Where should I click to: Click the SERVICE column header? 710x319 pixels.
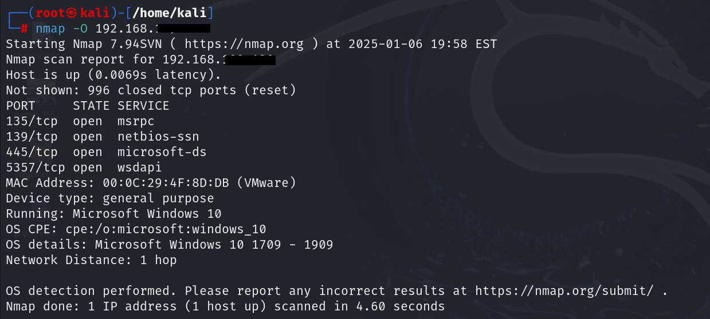click(x=143, y=106)
